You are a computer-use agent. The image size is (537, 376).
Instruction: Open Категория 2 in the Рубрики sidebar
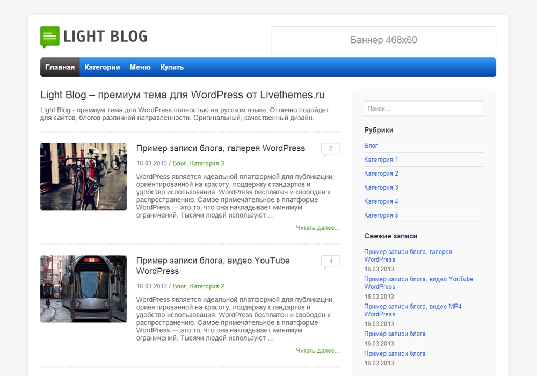381,173
